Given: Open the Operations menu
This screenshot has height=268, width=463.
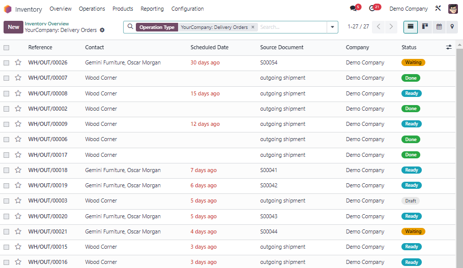Looking at the screenshot, I should click(x=92, y=9).
